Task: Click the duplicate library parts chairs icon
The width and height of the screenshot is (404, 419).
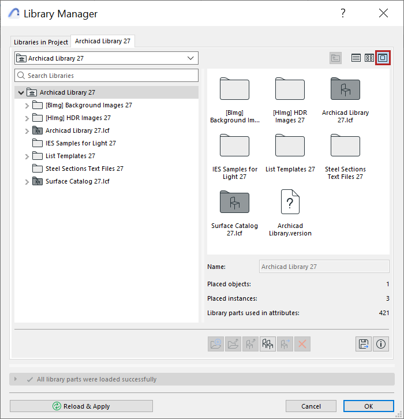Action: coord(267,344)
